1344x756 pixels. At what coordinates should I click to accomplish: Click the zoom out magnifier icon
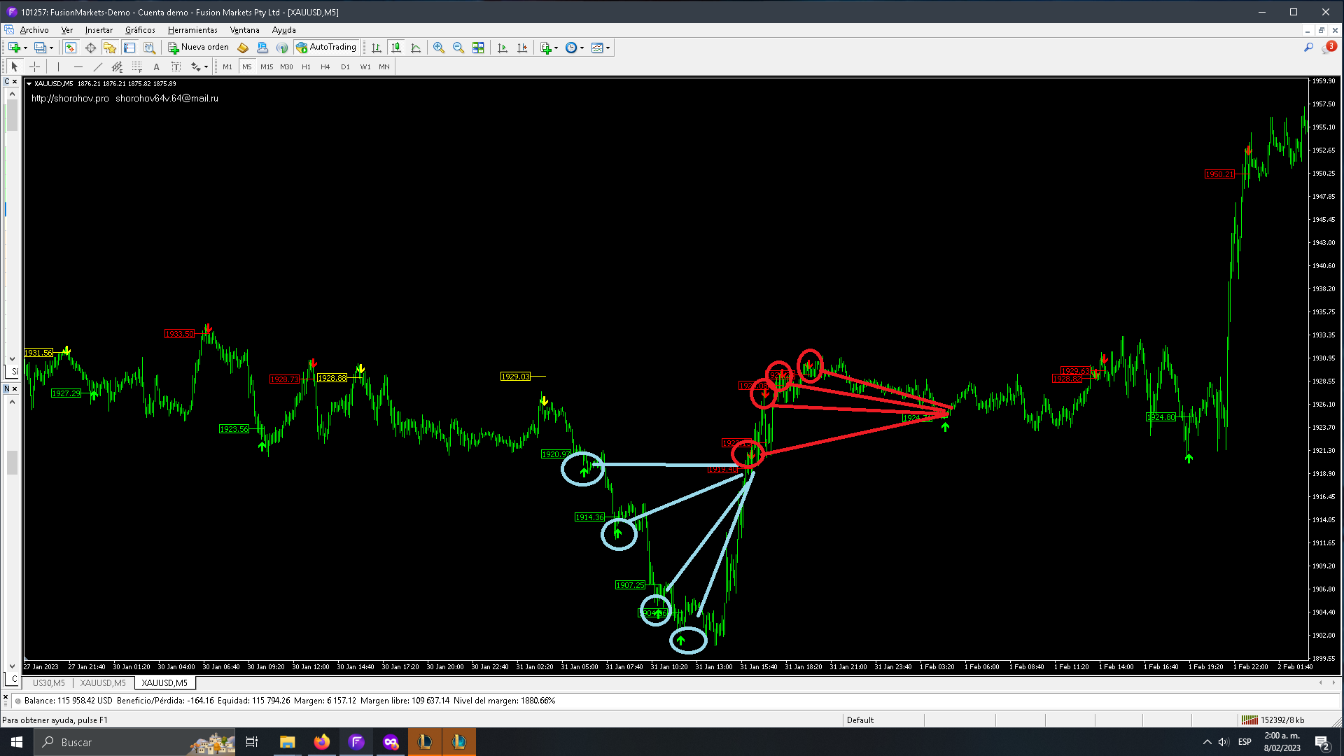[458, 48]
